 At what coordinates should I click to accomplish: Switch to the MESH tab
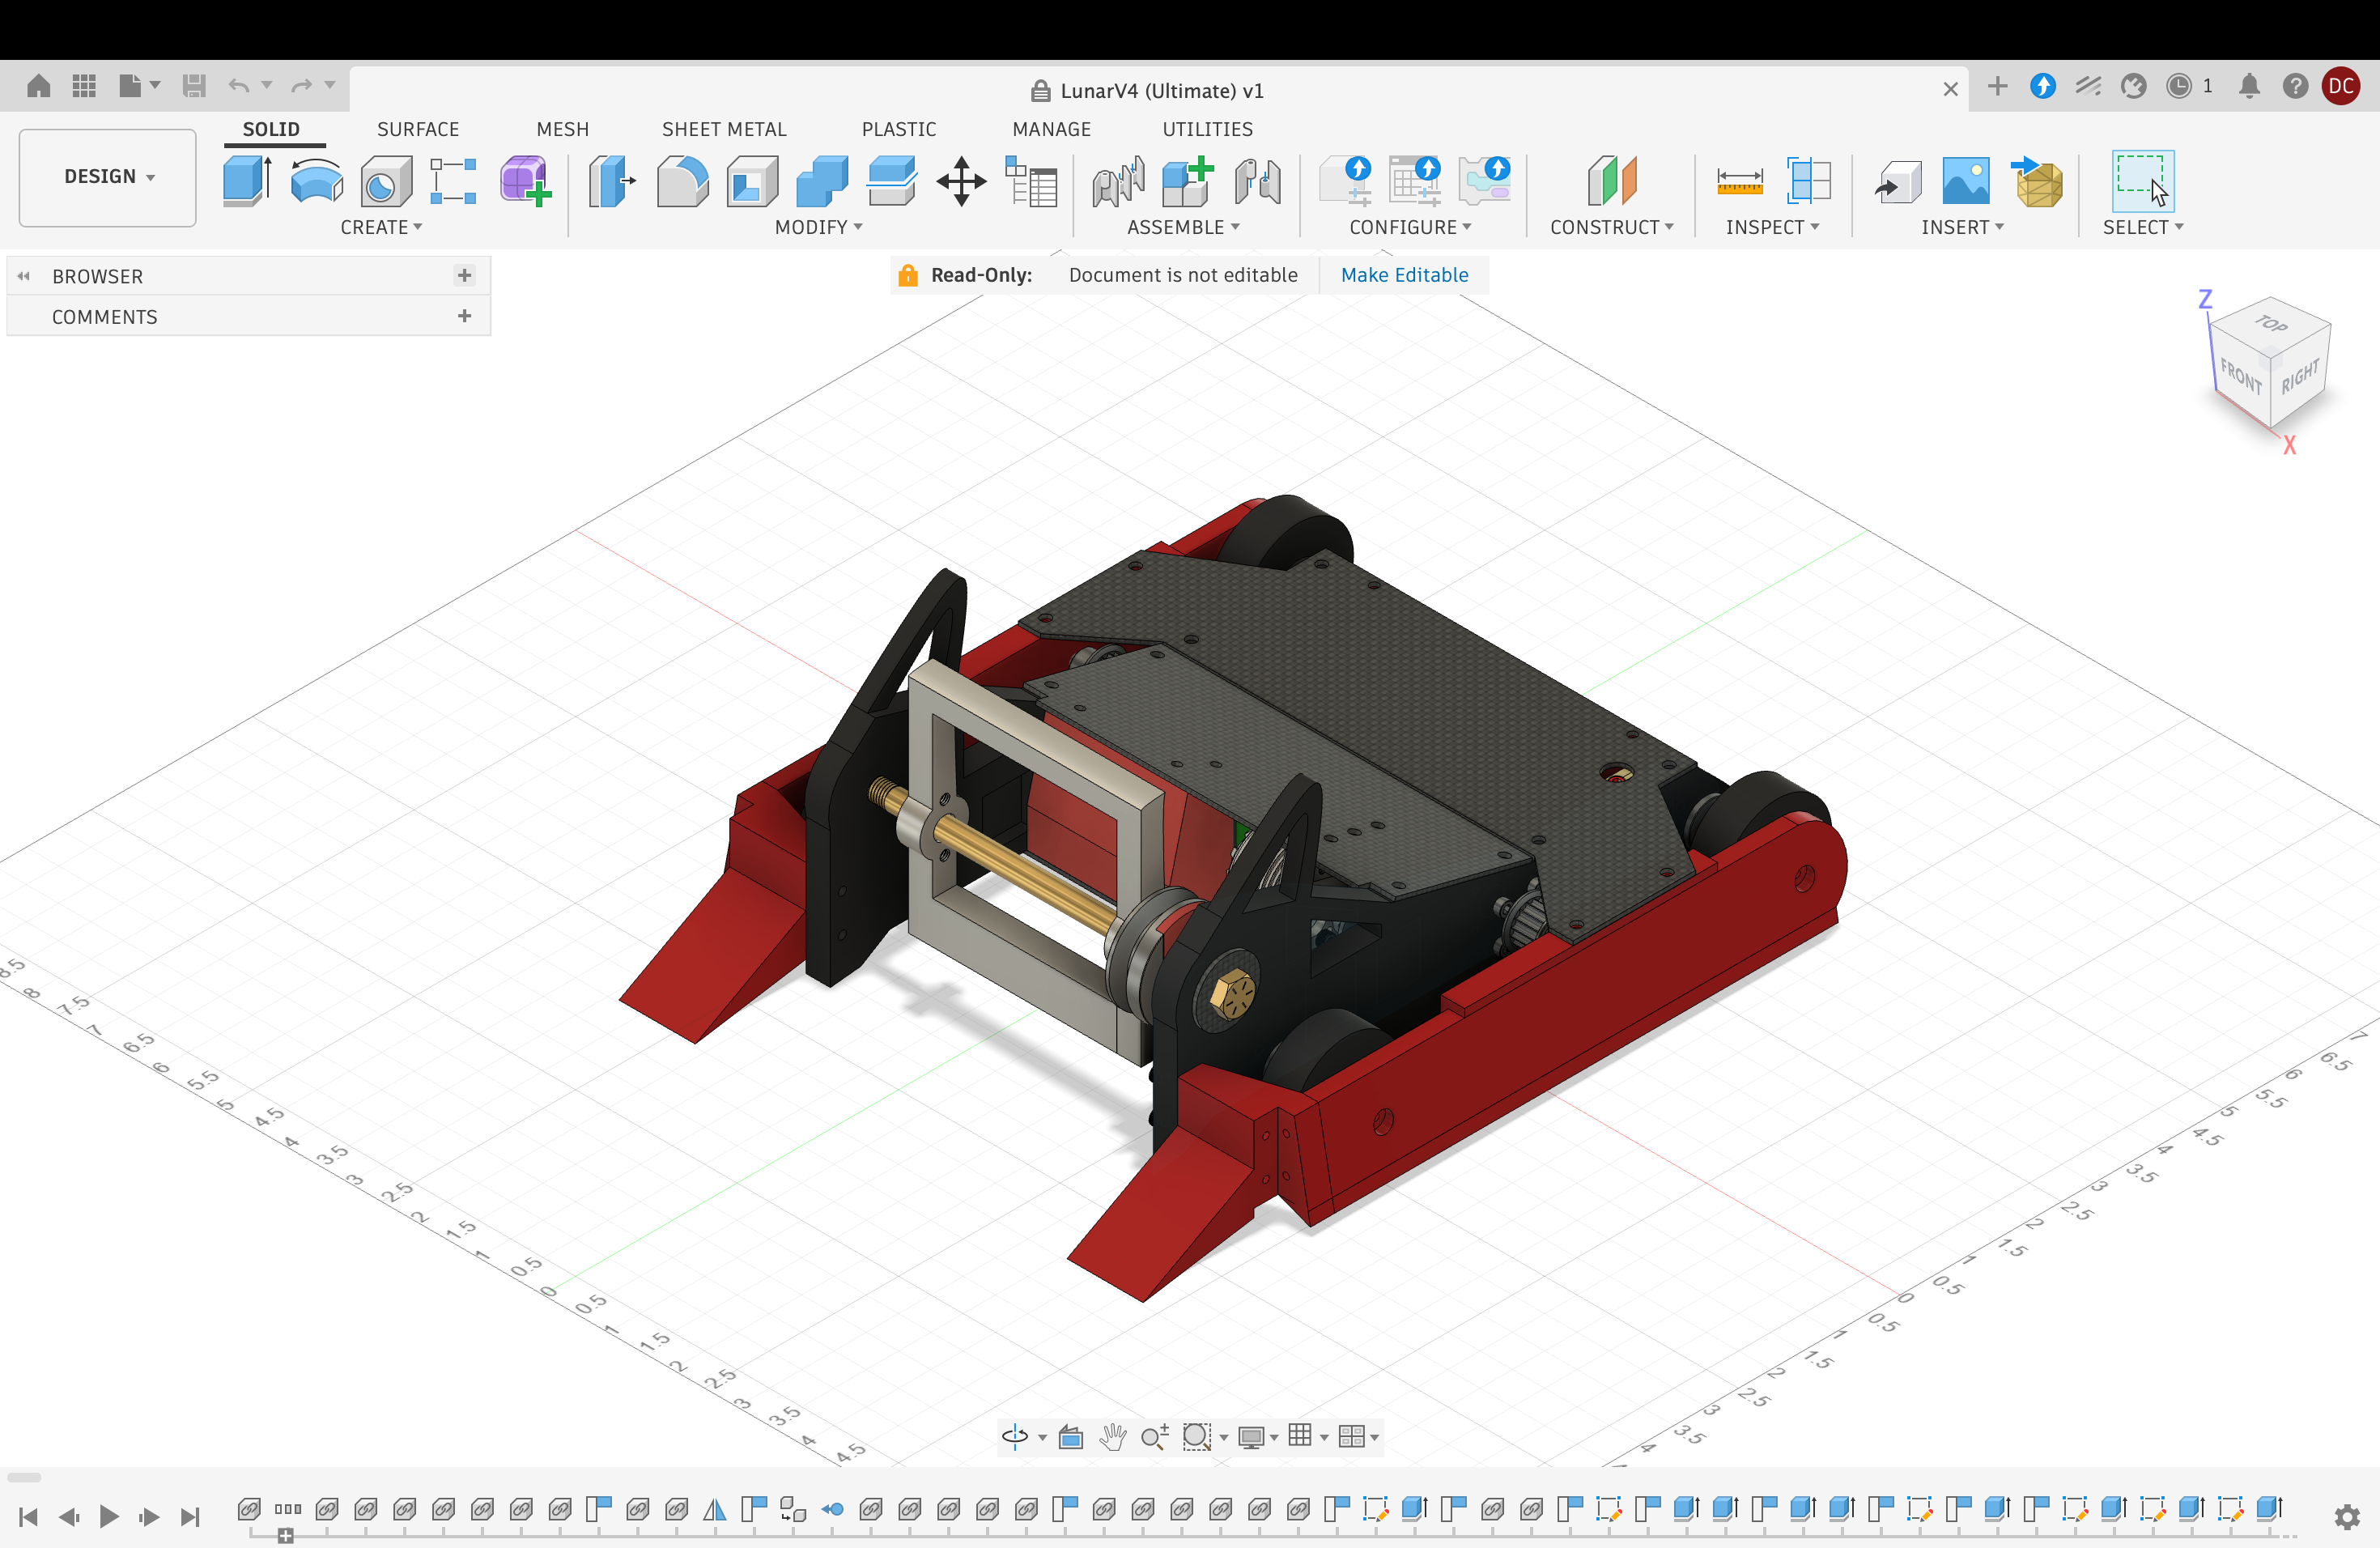pos(563,129)
